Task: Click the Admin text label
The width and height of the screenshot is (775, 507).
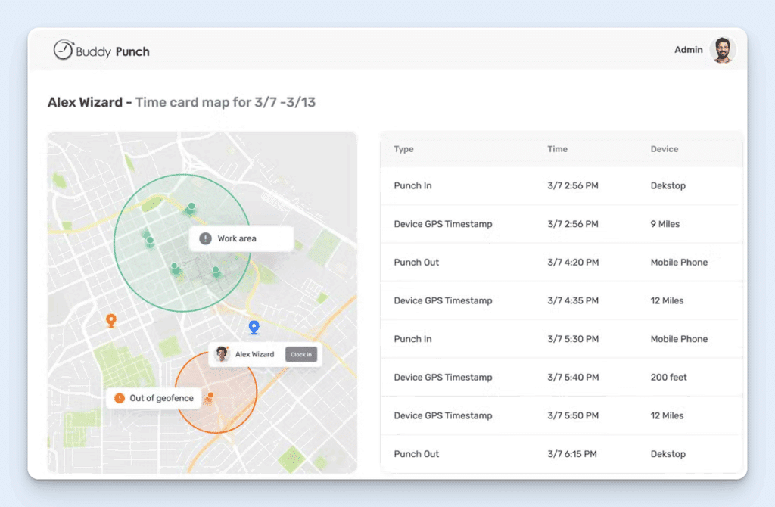Action: (688, 50)
